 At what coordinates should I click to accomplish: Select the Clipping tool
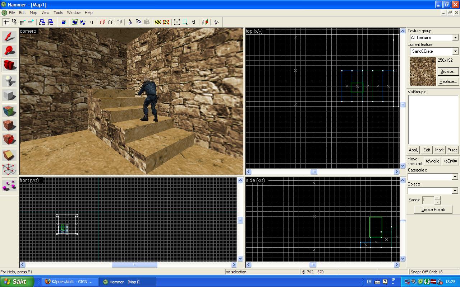[10, 155]
